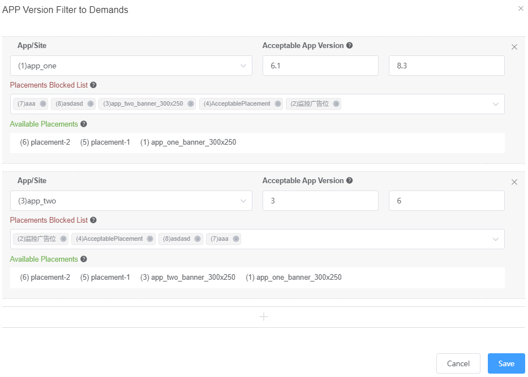The width and height of the screenshot is (528, 377).
Task: Close the APP Version Filter dialog
Action: coord(521,8)
